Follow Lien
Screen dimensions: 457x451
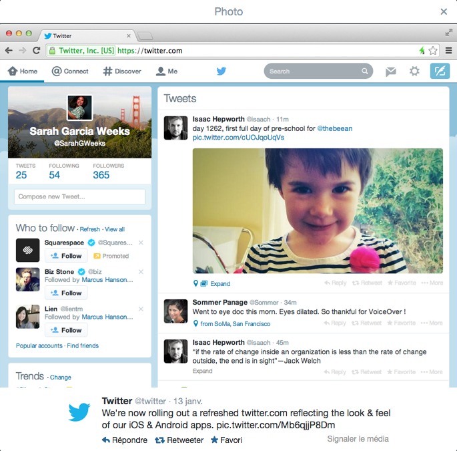point(66,330)
